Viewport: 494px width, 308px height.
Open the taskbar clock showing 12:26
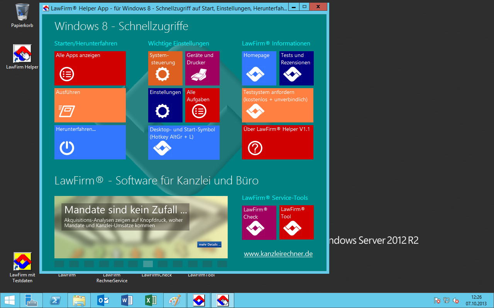pyautogui.click(x=476, y=300)
